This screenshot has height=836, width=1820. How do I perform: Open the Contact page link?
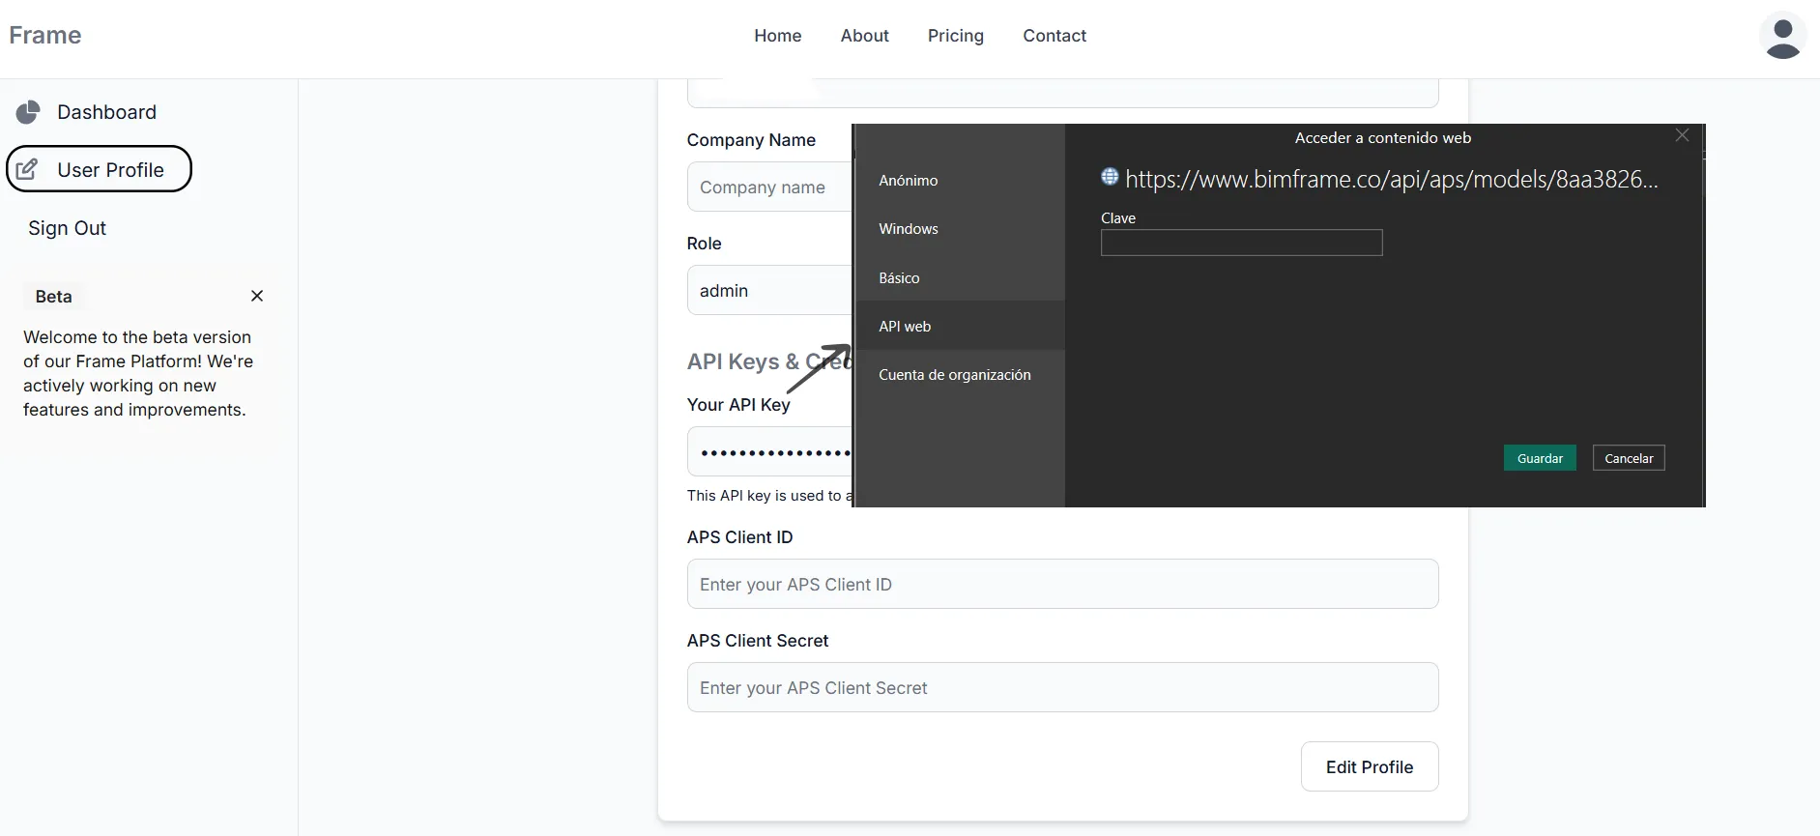[x=1054, y=36]
